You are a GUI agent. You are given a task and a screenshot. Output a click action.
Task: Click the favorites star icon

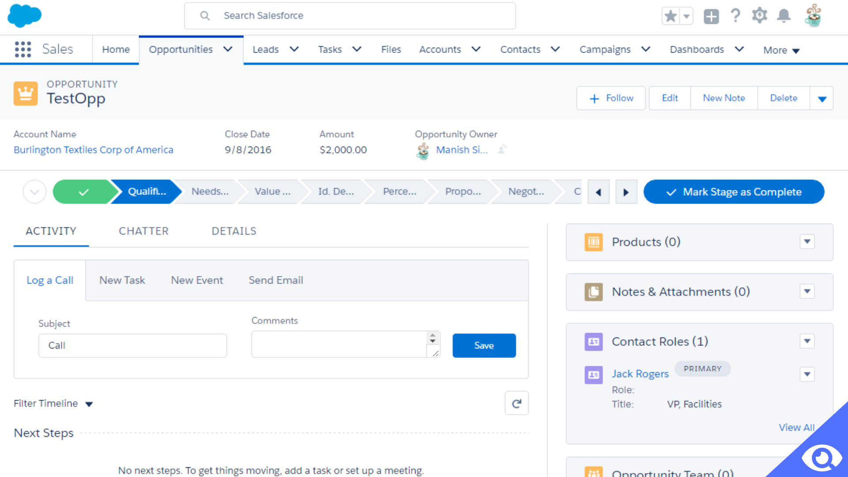[670, 16]
